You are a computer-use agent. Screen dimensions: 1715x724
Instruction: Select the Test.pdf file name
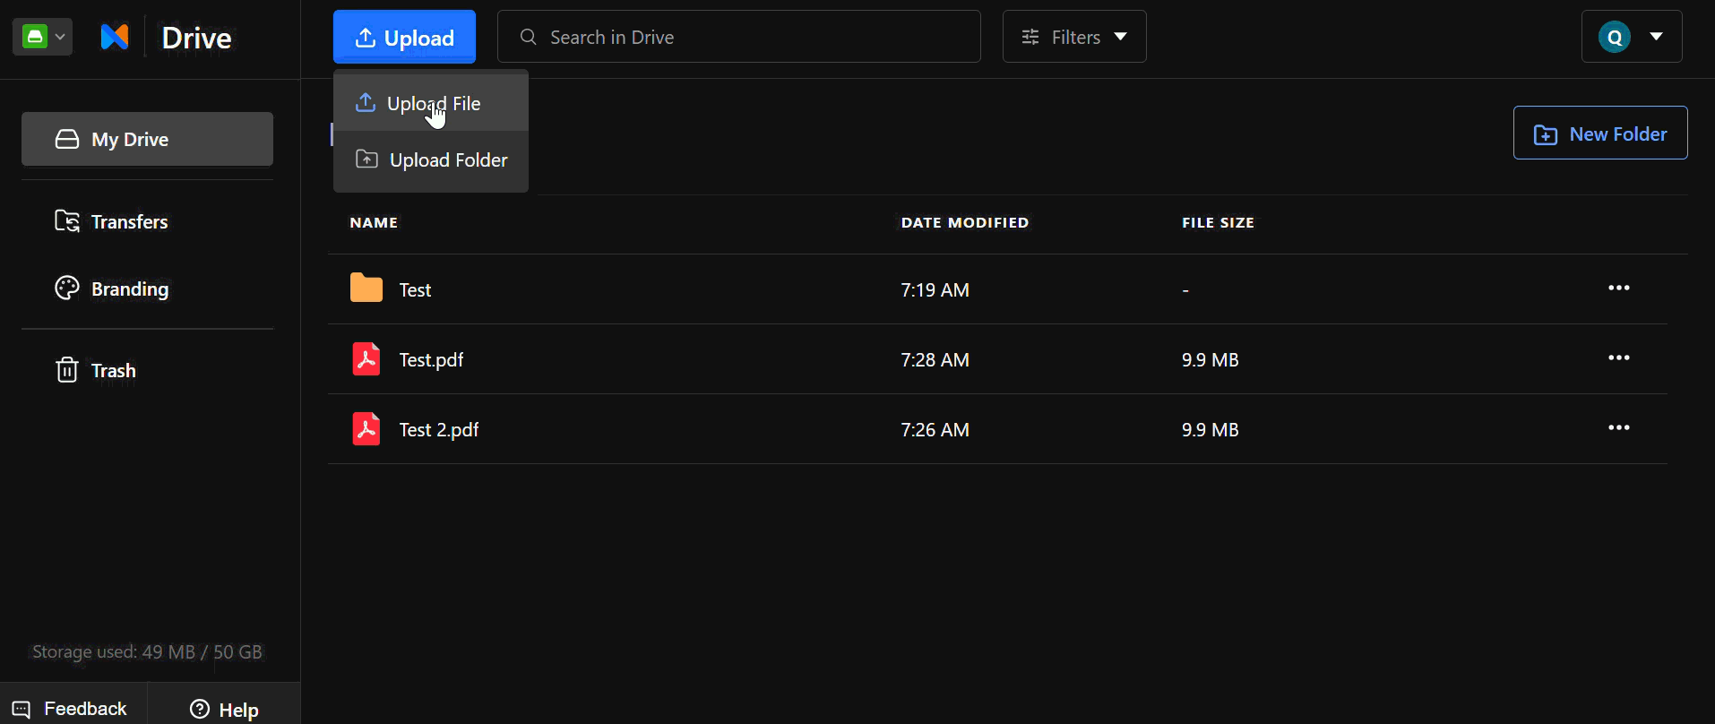431,359
